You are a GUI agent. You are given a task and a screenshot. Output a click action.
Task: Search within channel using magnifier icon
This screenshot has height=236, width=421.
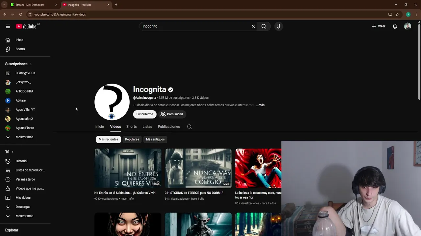click(x=189, y=127)
